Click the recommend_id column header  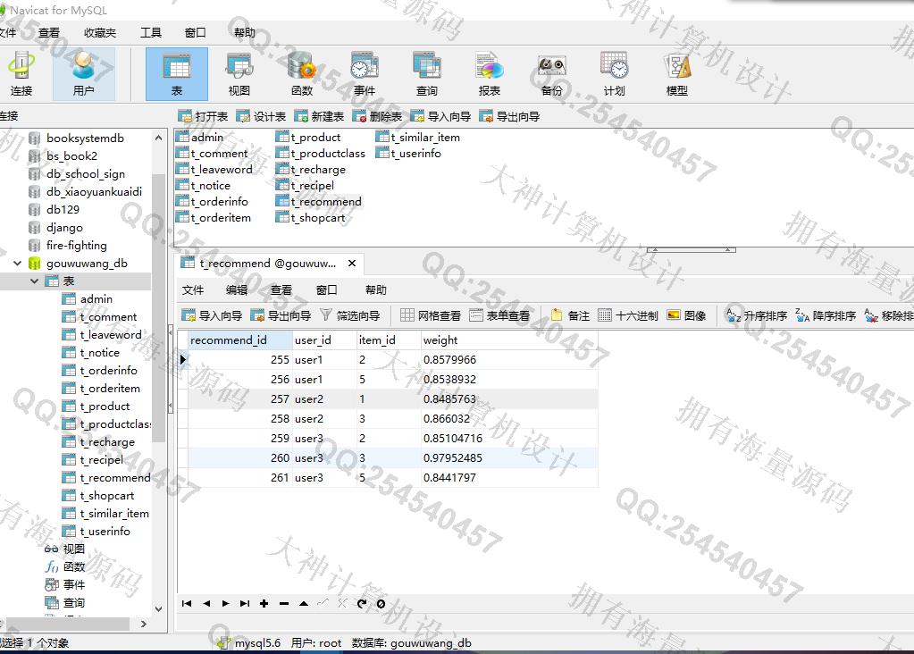240,340
